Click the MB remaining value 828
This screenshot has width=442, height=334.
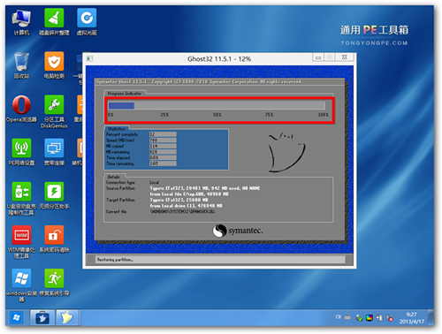click(x=163, y=152)
